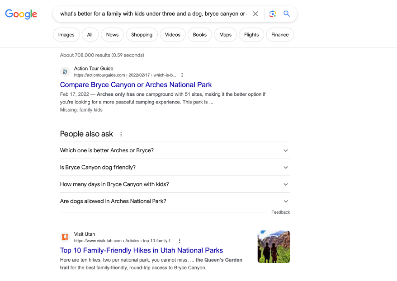Viewport: 397px width, 281px height.
Task: Clear the search query with the X icon
Action: [255, 14]
